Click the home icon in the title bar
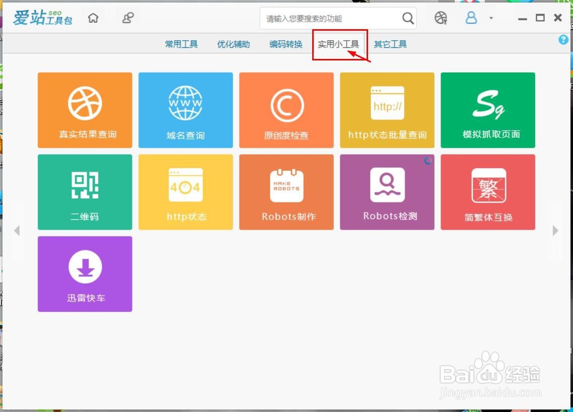 click(x=93, y=18)
